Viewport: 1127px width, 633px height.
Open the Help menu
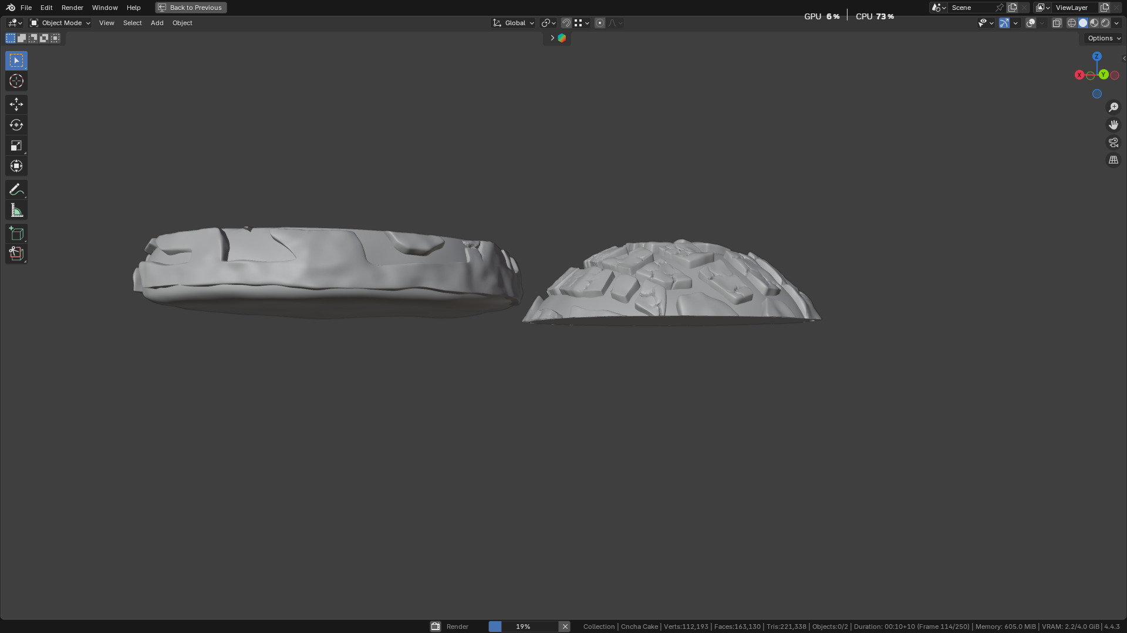[x=133, y=8]
